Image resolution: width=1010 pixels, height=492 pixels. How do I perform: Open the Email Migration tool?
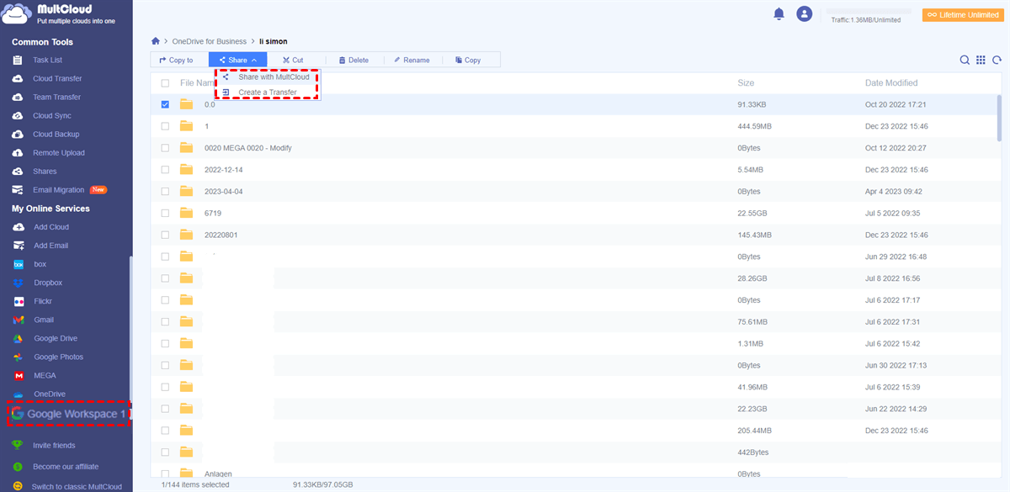(x=59, y=190)
